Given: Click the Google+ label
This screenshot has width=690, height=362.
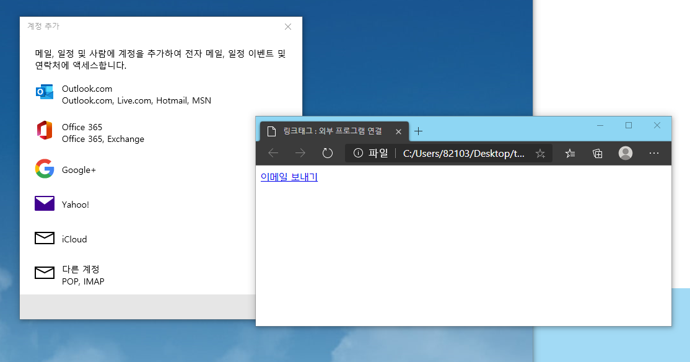Looking at the screenshot, I should 79,170.
